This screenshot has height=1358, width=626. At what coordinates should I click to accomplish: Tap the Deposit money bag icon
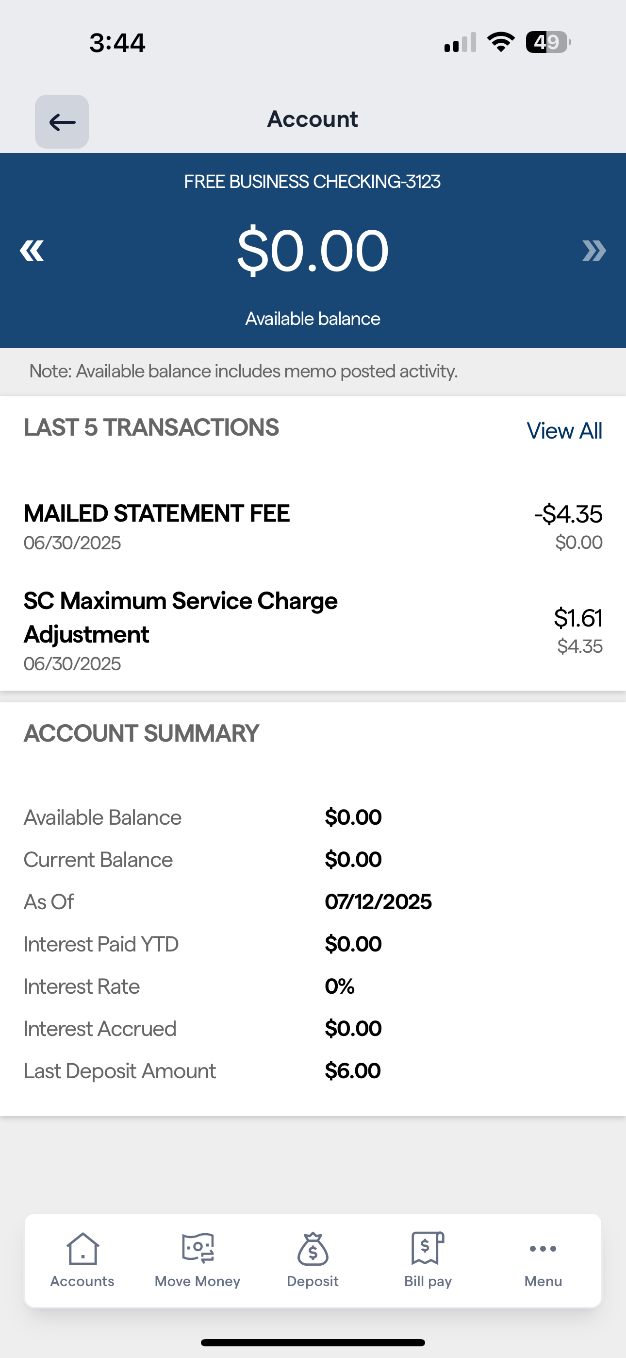pyautogui.click(x=313, y=1248)
